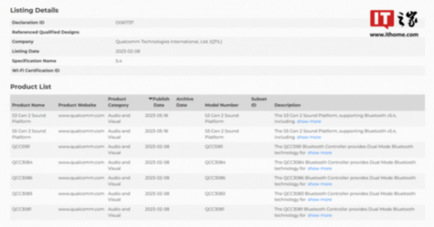This screenshot has width=434, height=227.
Task: Select 'QCC5181' in the Model Number column
Action: (x=214, y=147)
